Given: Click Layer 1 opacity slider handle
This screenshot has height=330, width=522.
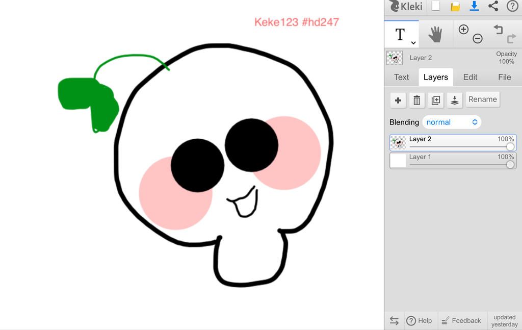Looking at the screenshot, I should point(510,165).
